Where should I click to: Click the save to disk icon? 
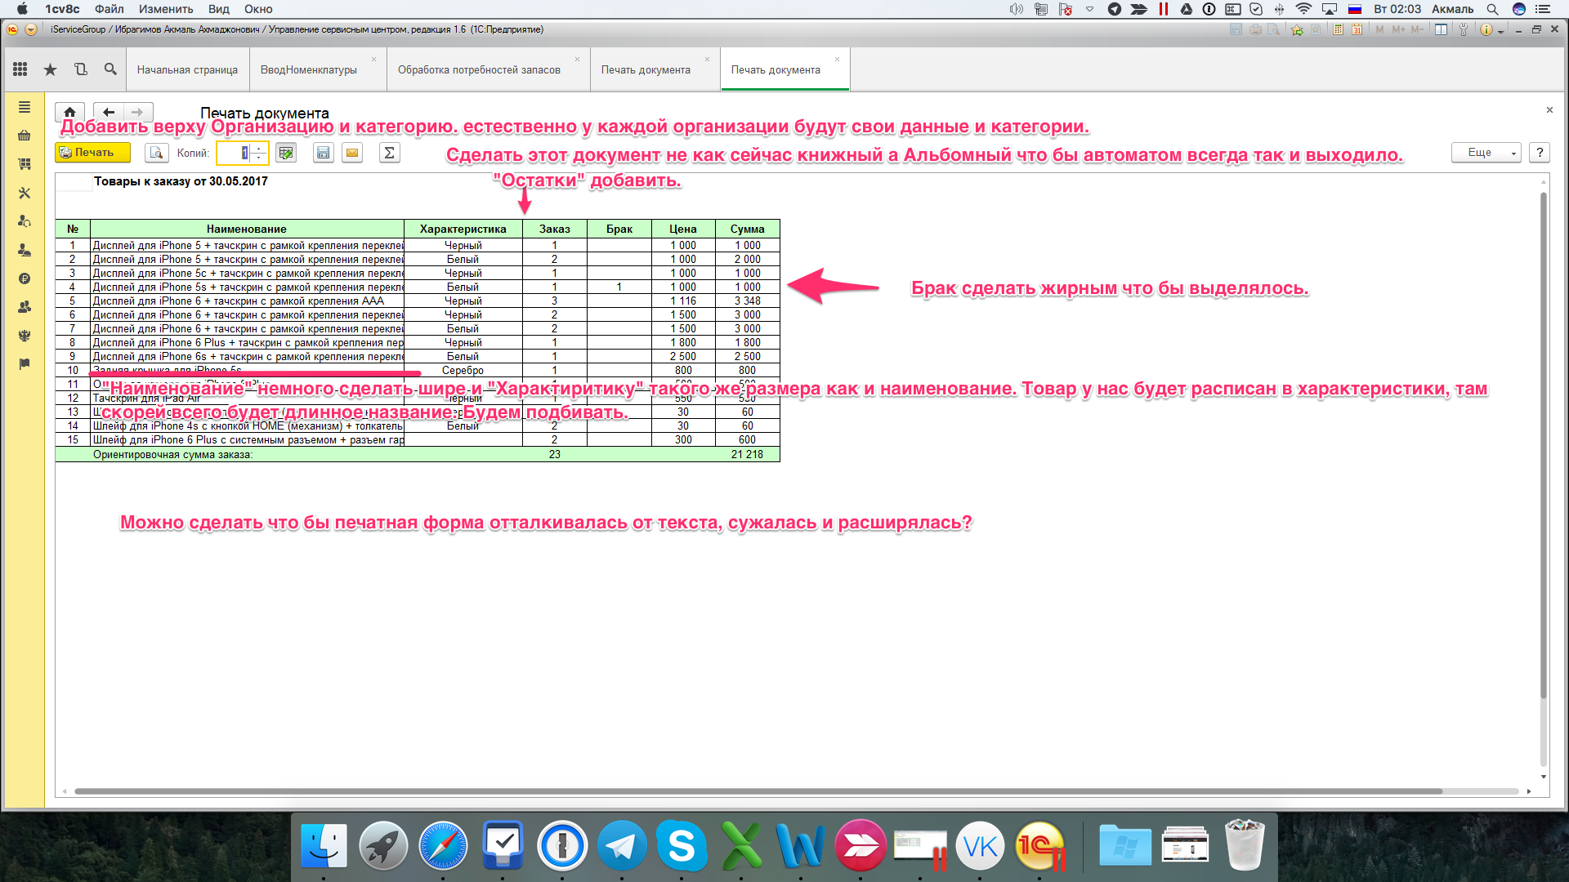click(x=323, y=153)
